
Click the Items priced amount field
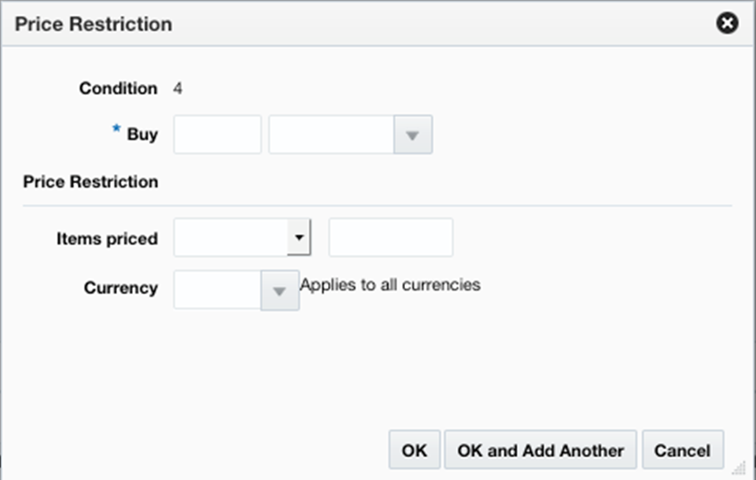point(390,237)
